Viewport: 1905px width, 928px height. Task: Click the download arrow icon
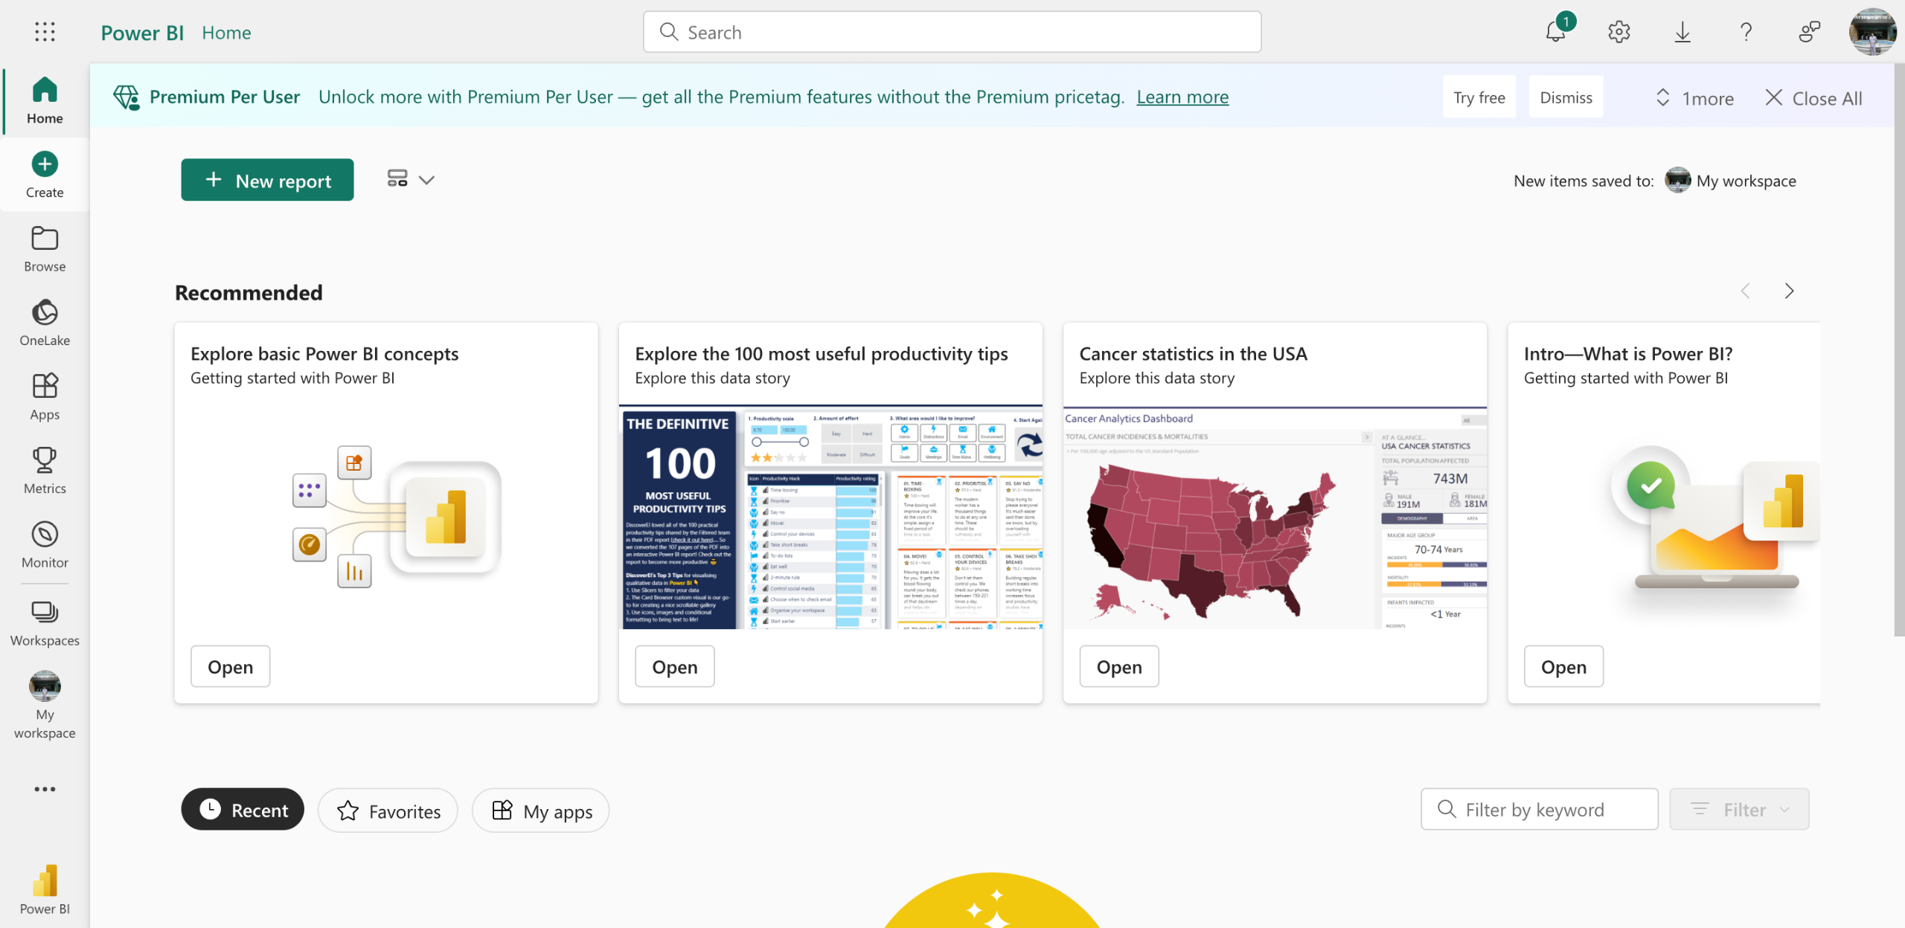(x=1683, y=31)
